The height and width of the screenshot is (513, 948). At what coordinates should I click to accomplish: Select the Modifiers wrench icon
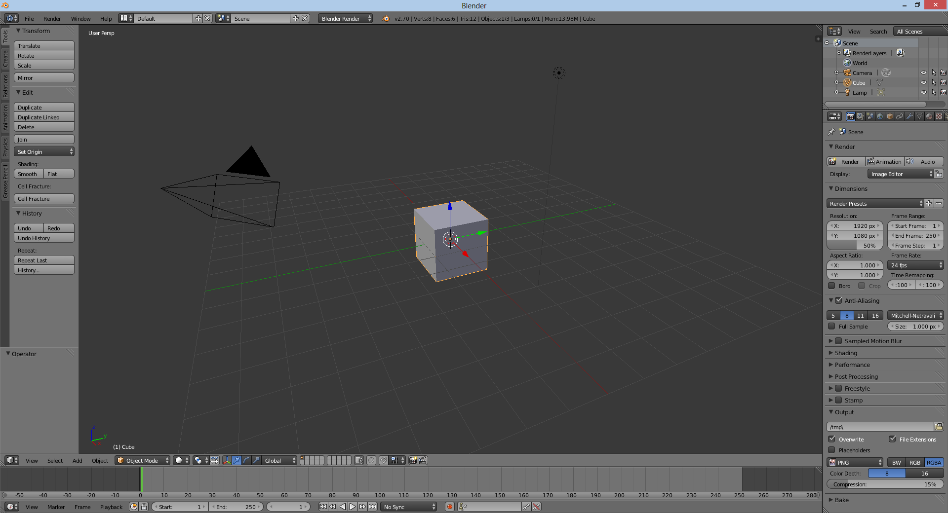pyautogui.click(x=909, y=116)
